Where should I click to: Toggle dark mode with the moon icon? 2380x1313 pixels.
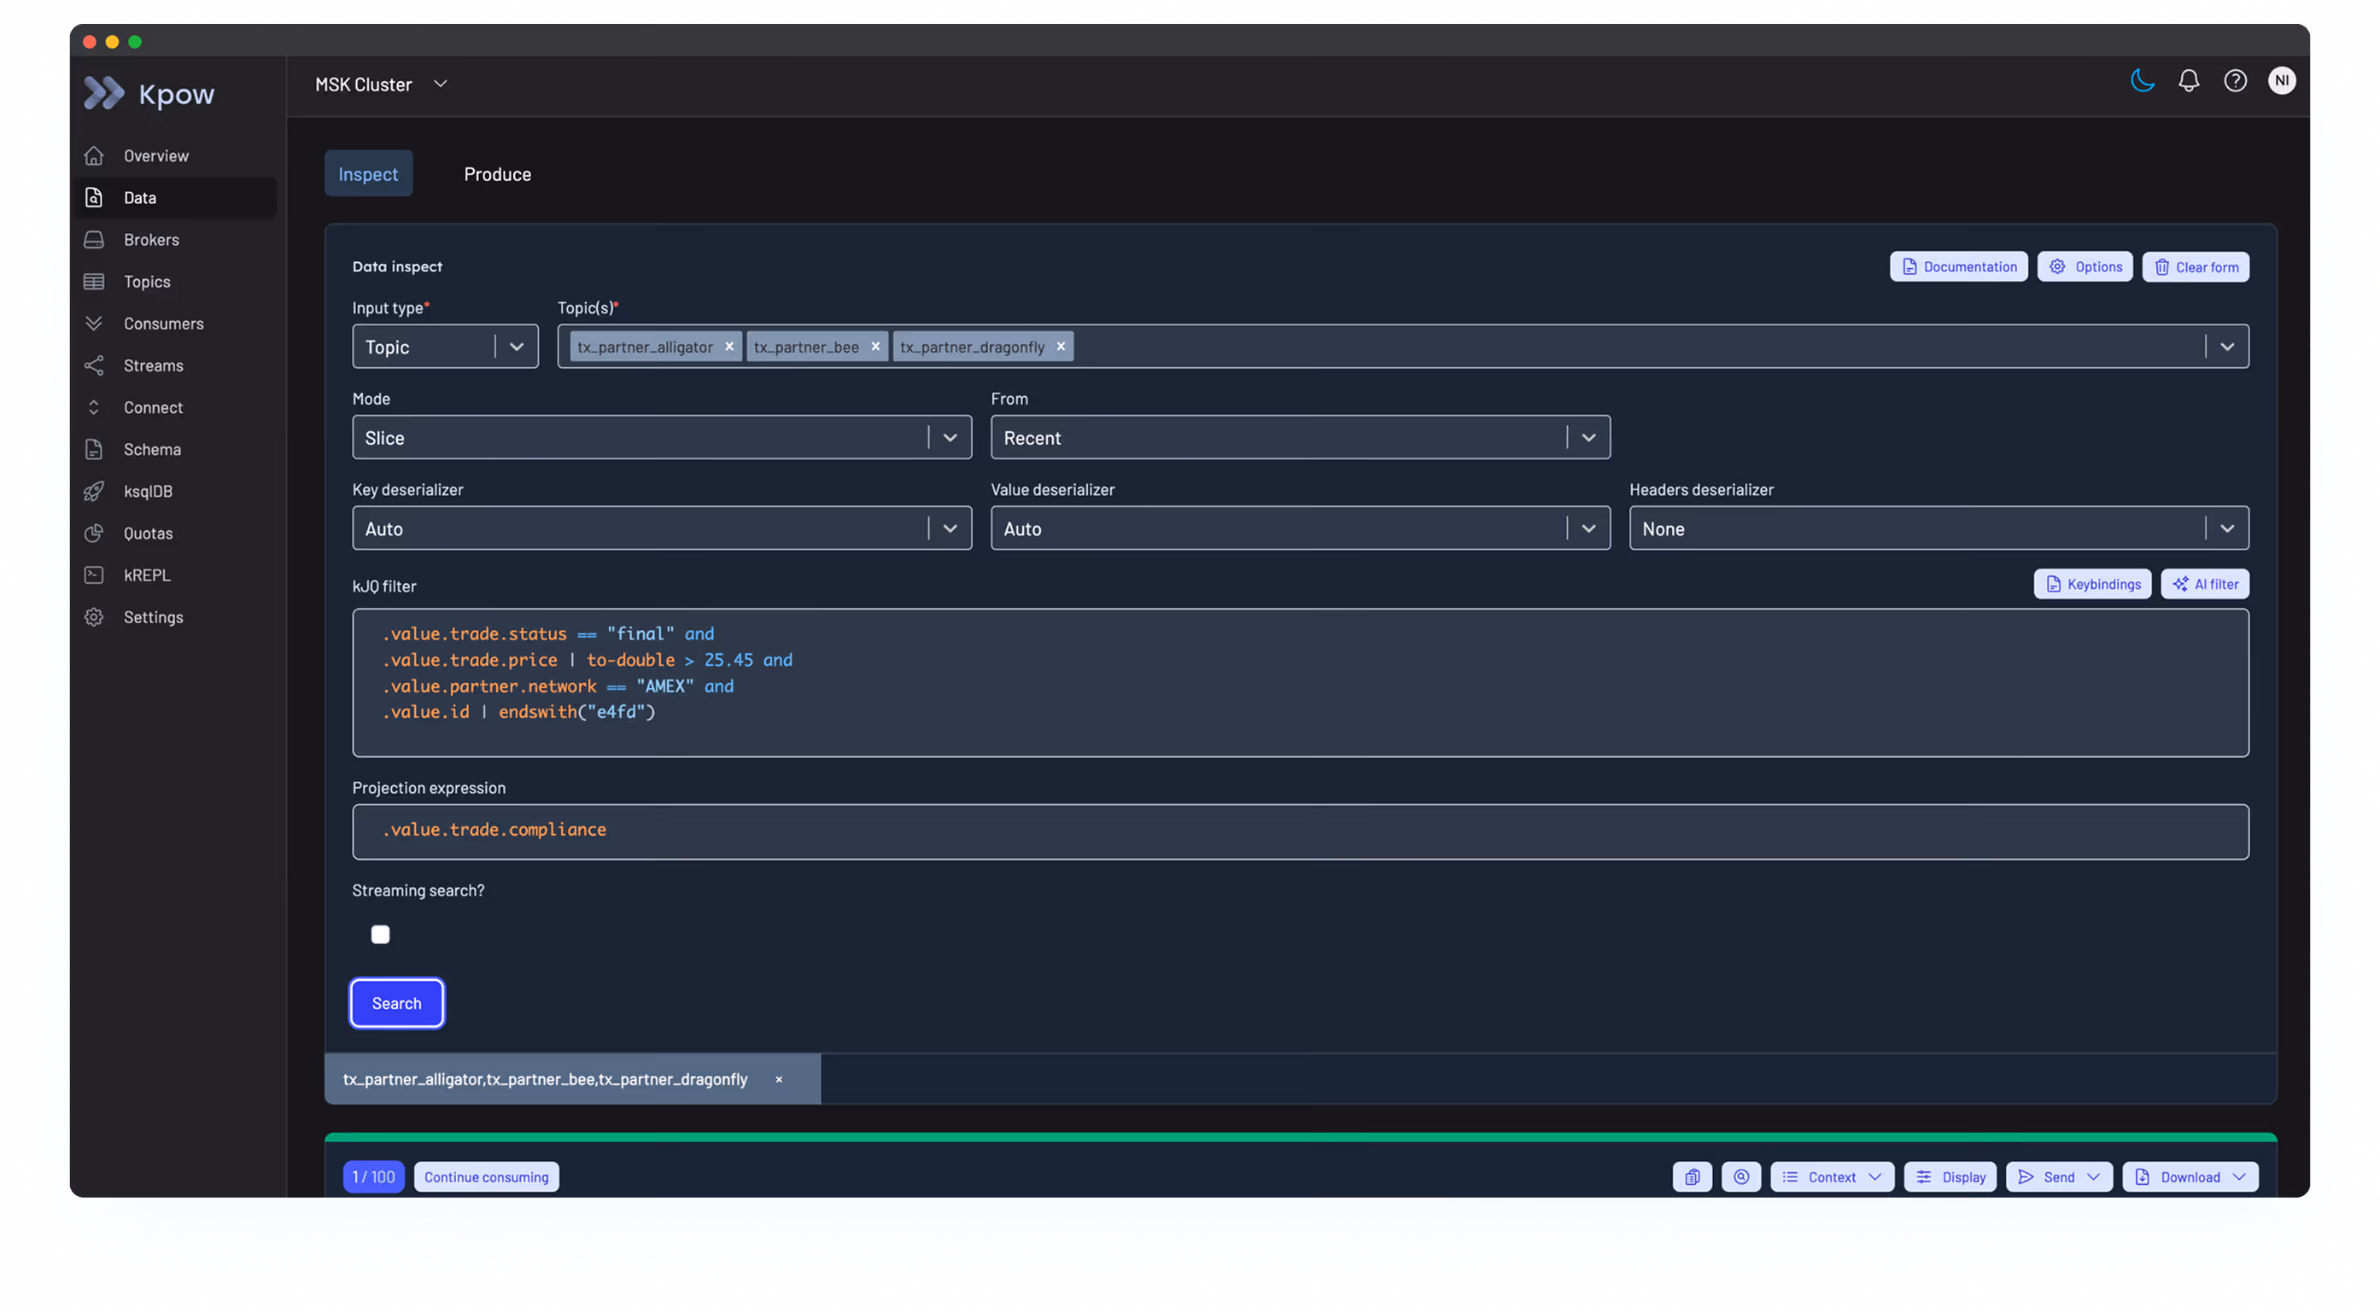[2142, 81]
